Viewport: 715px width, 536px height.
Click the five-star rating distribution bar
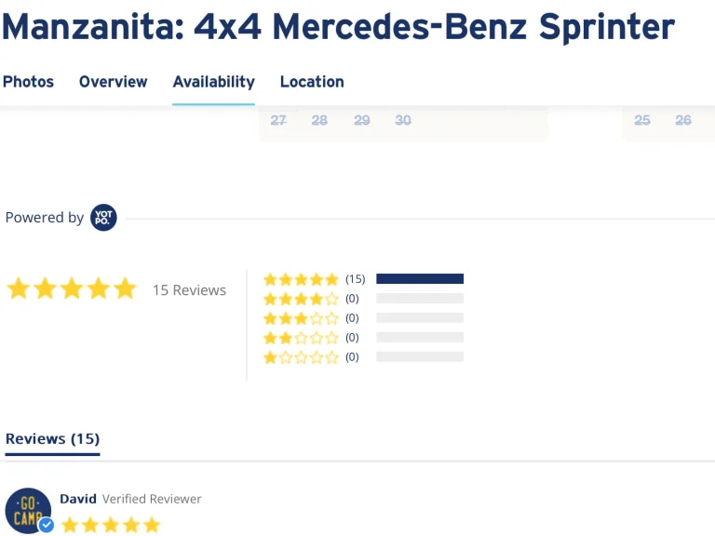pos(420,279)
